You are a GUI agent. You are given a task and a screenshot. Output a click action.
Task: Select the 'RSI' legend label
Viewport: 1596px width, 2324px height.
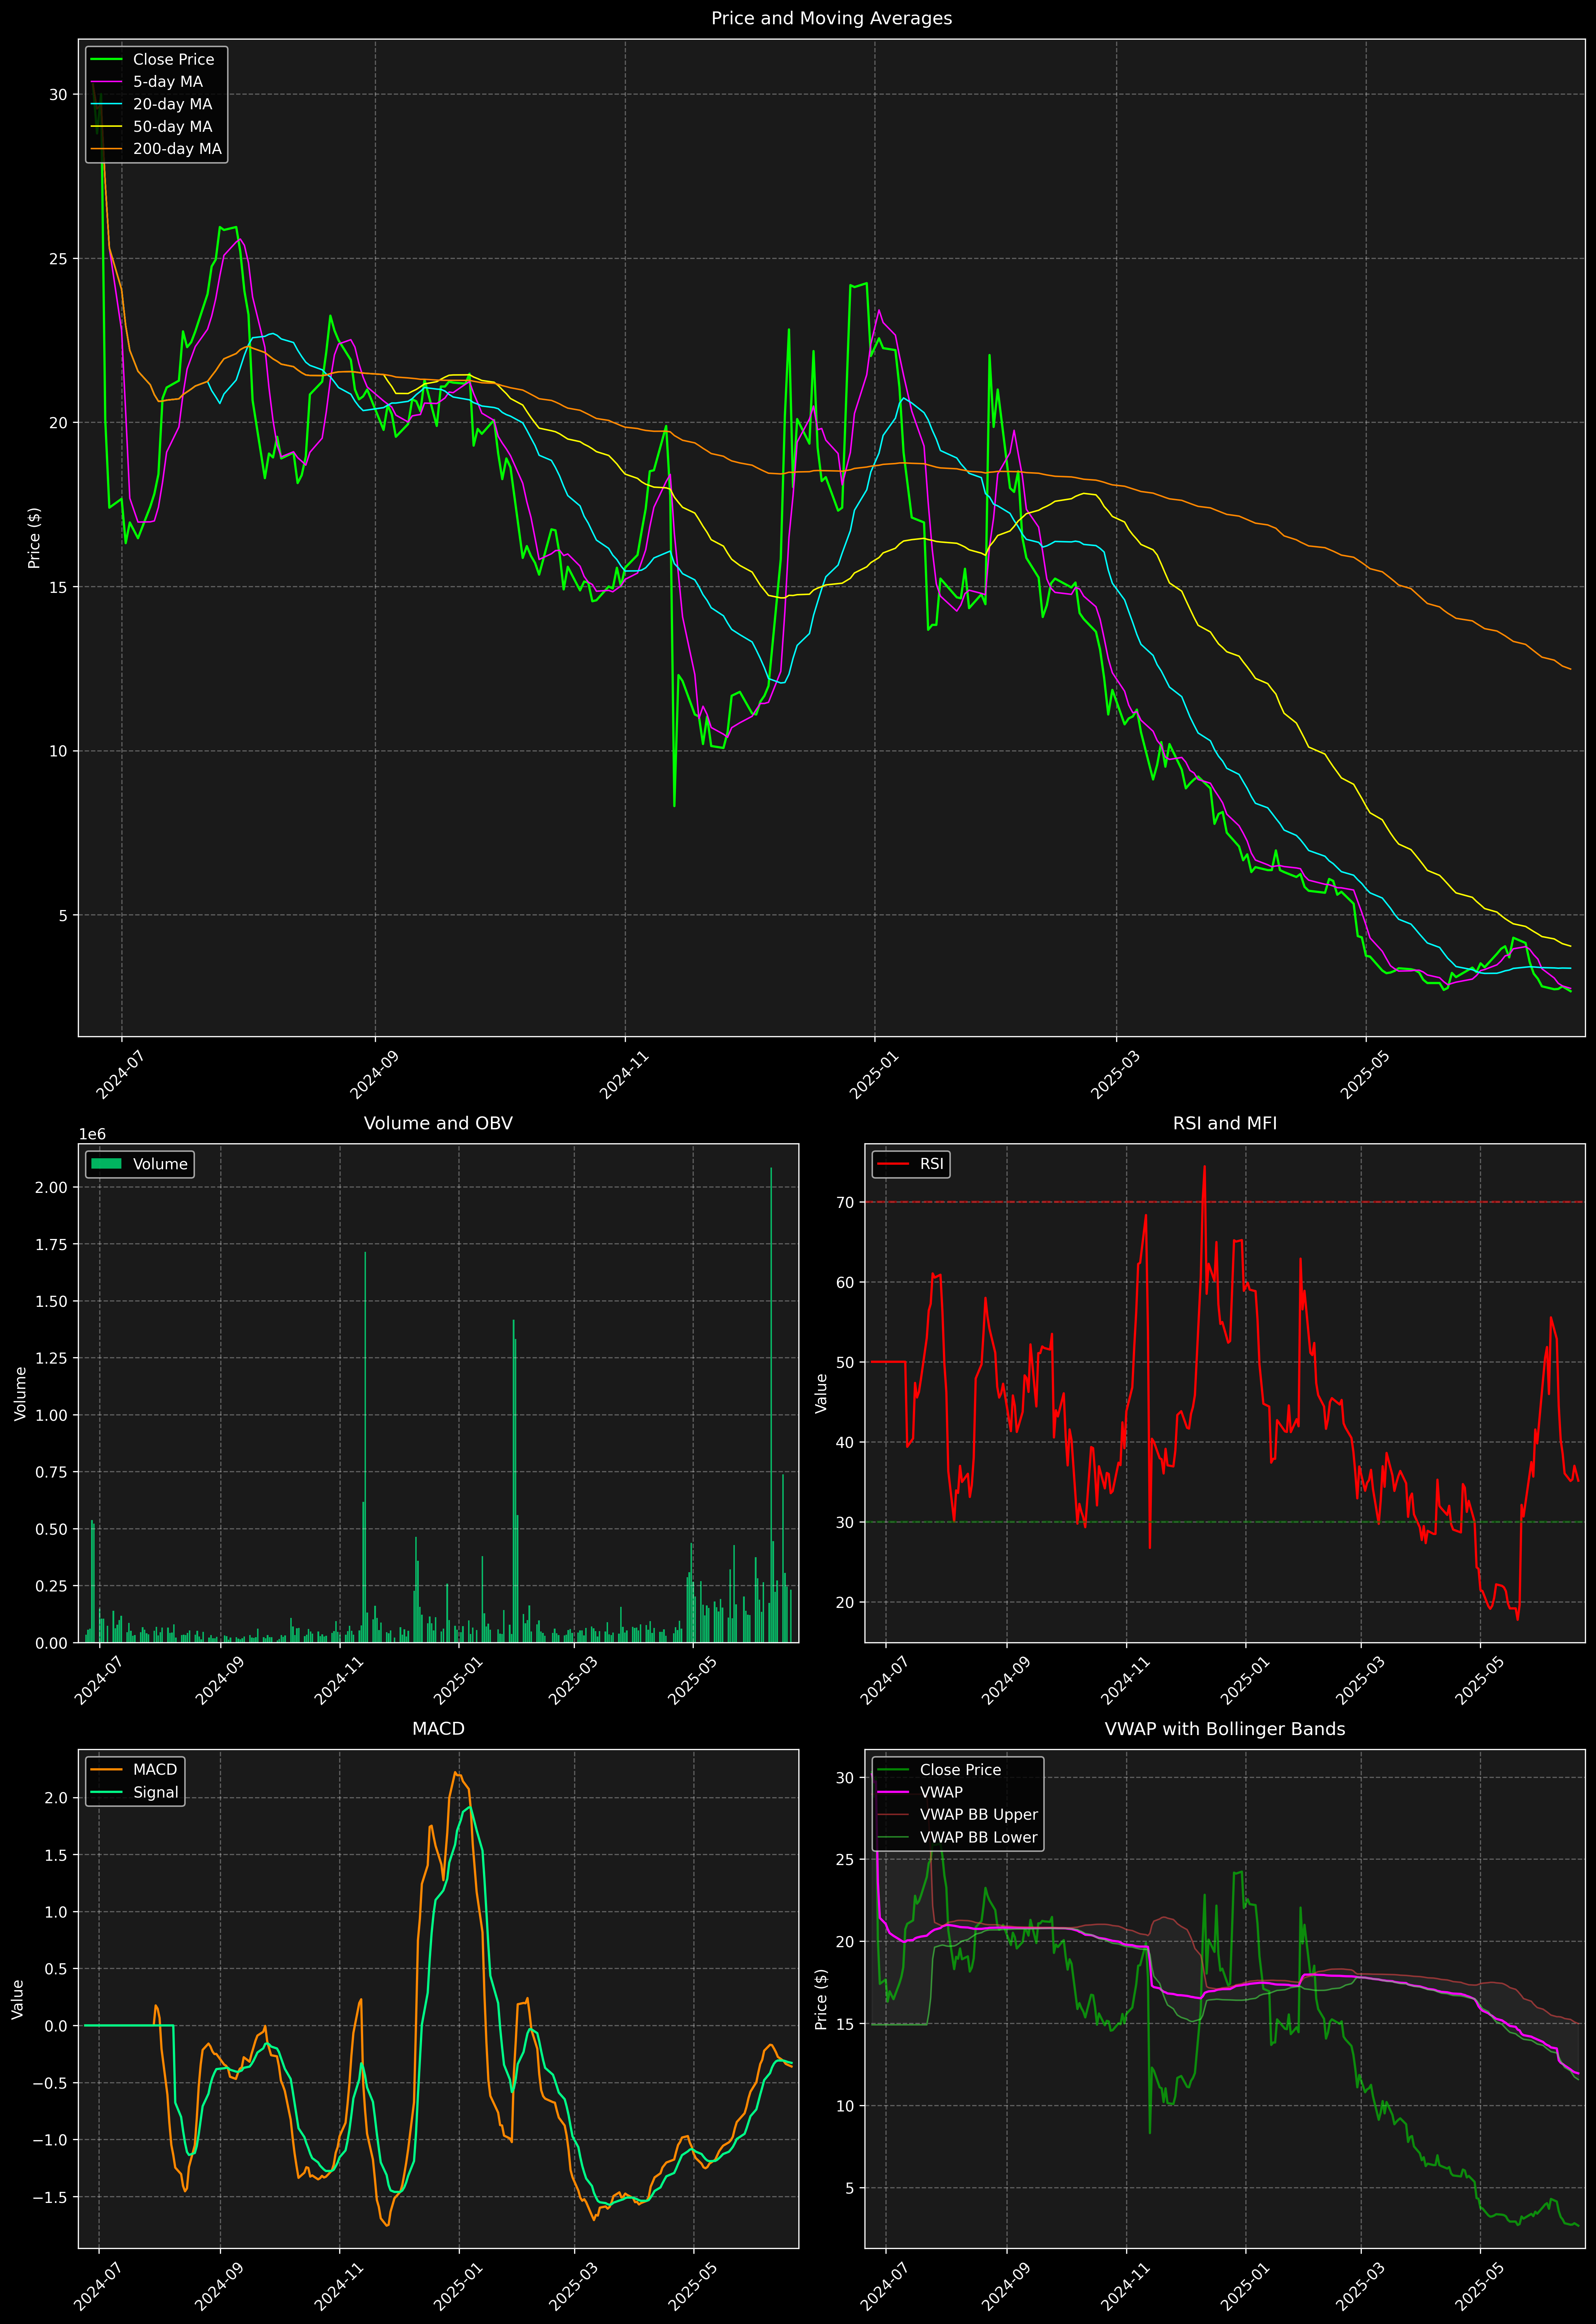(x=931, y=1164)
